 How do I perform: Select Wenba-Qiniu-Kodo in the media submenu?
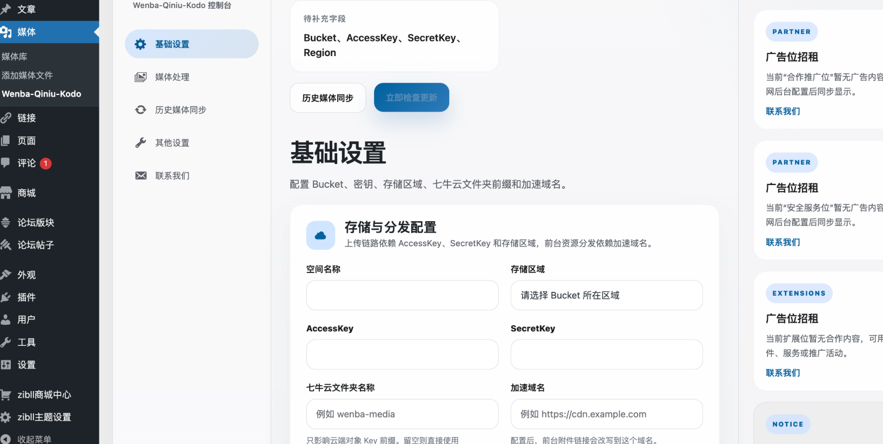click(42, 94)
